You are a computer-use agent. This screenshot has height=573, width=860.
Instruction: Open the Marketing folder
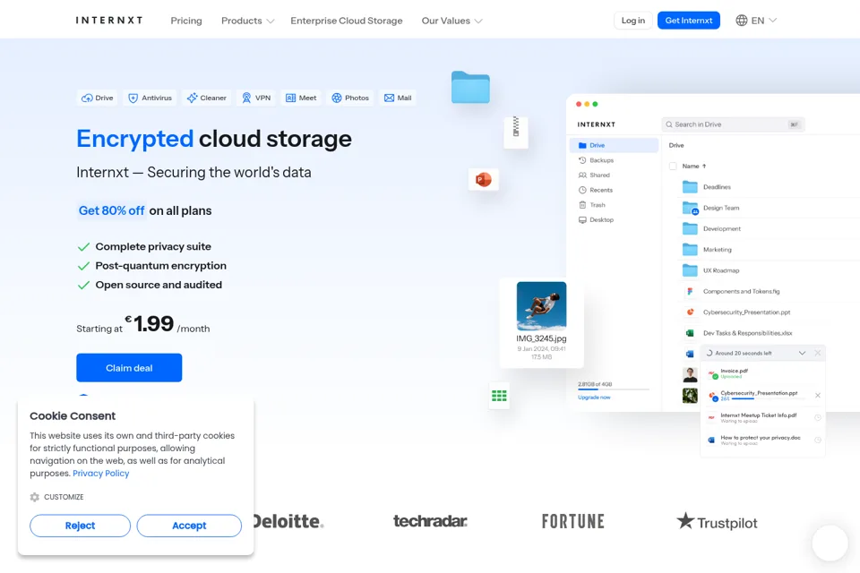(707, 250)
